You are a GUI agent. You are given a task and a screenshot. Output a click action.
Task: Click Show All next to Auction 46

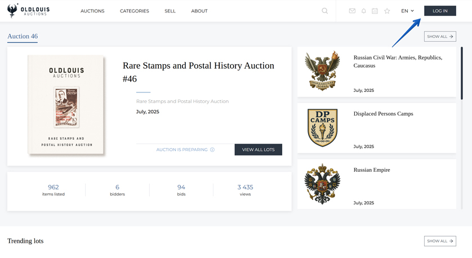(x=440, y=37)
